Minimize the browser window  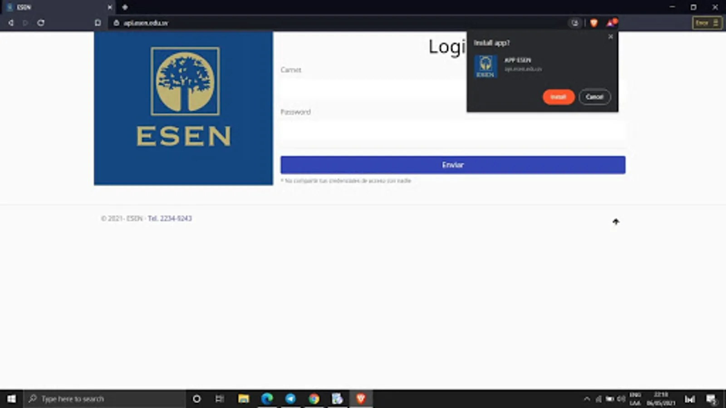(x=672, y=7)
